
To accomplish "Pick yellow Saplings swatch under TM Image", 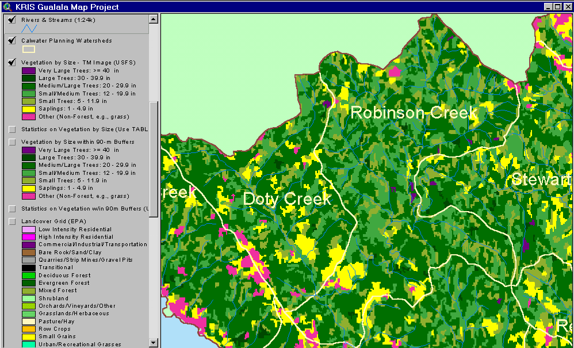I will pos(29,109).
